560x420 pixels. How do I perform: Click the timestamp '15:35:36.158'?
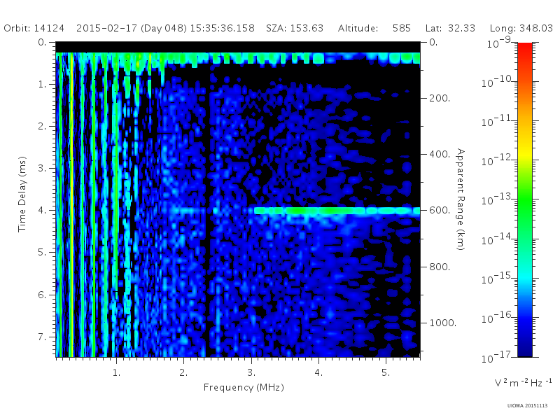[x=222, y=28]
